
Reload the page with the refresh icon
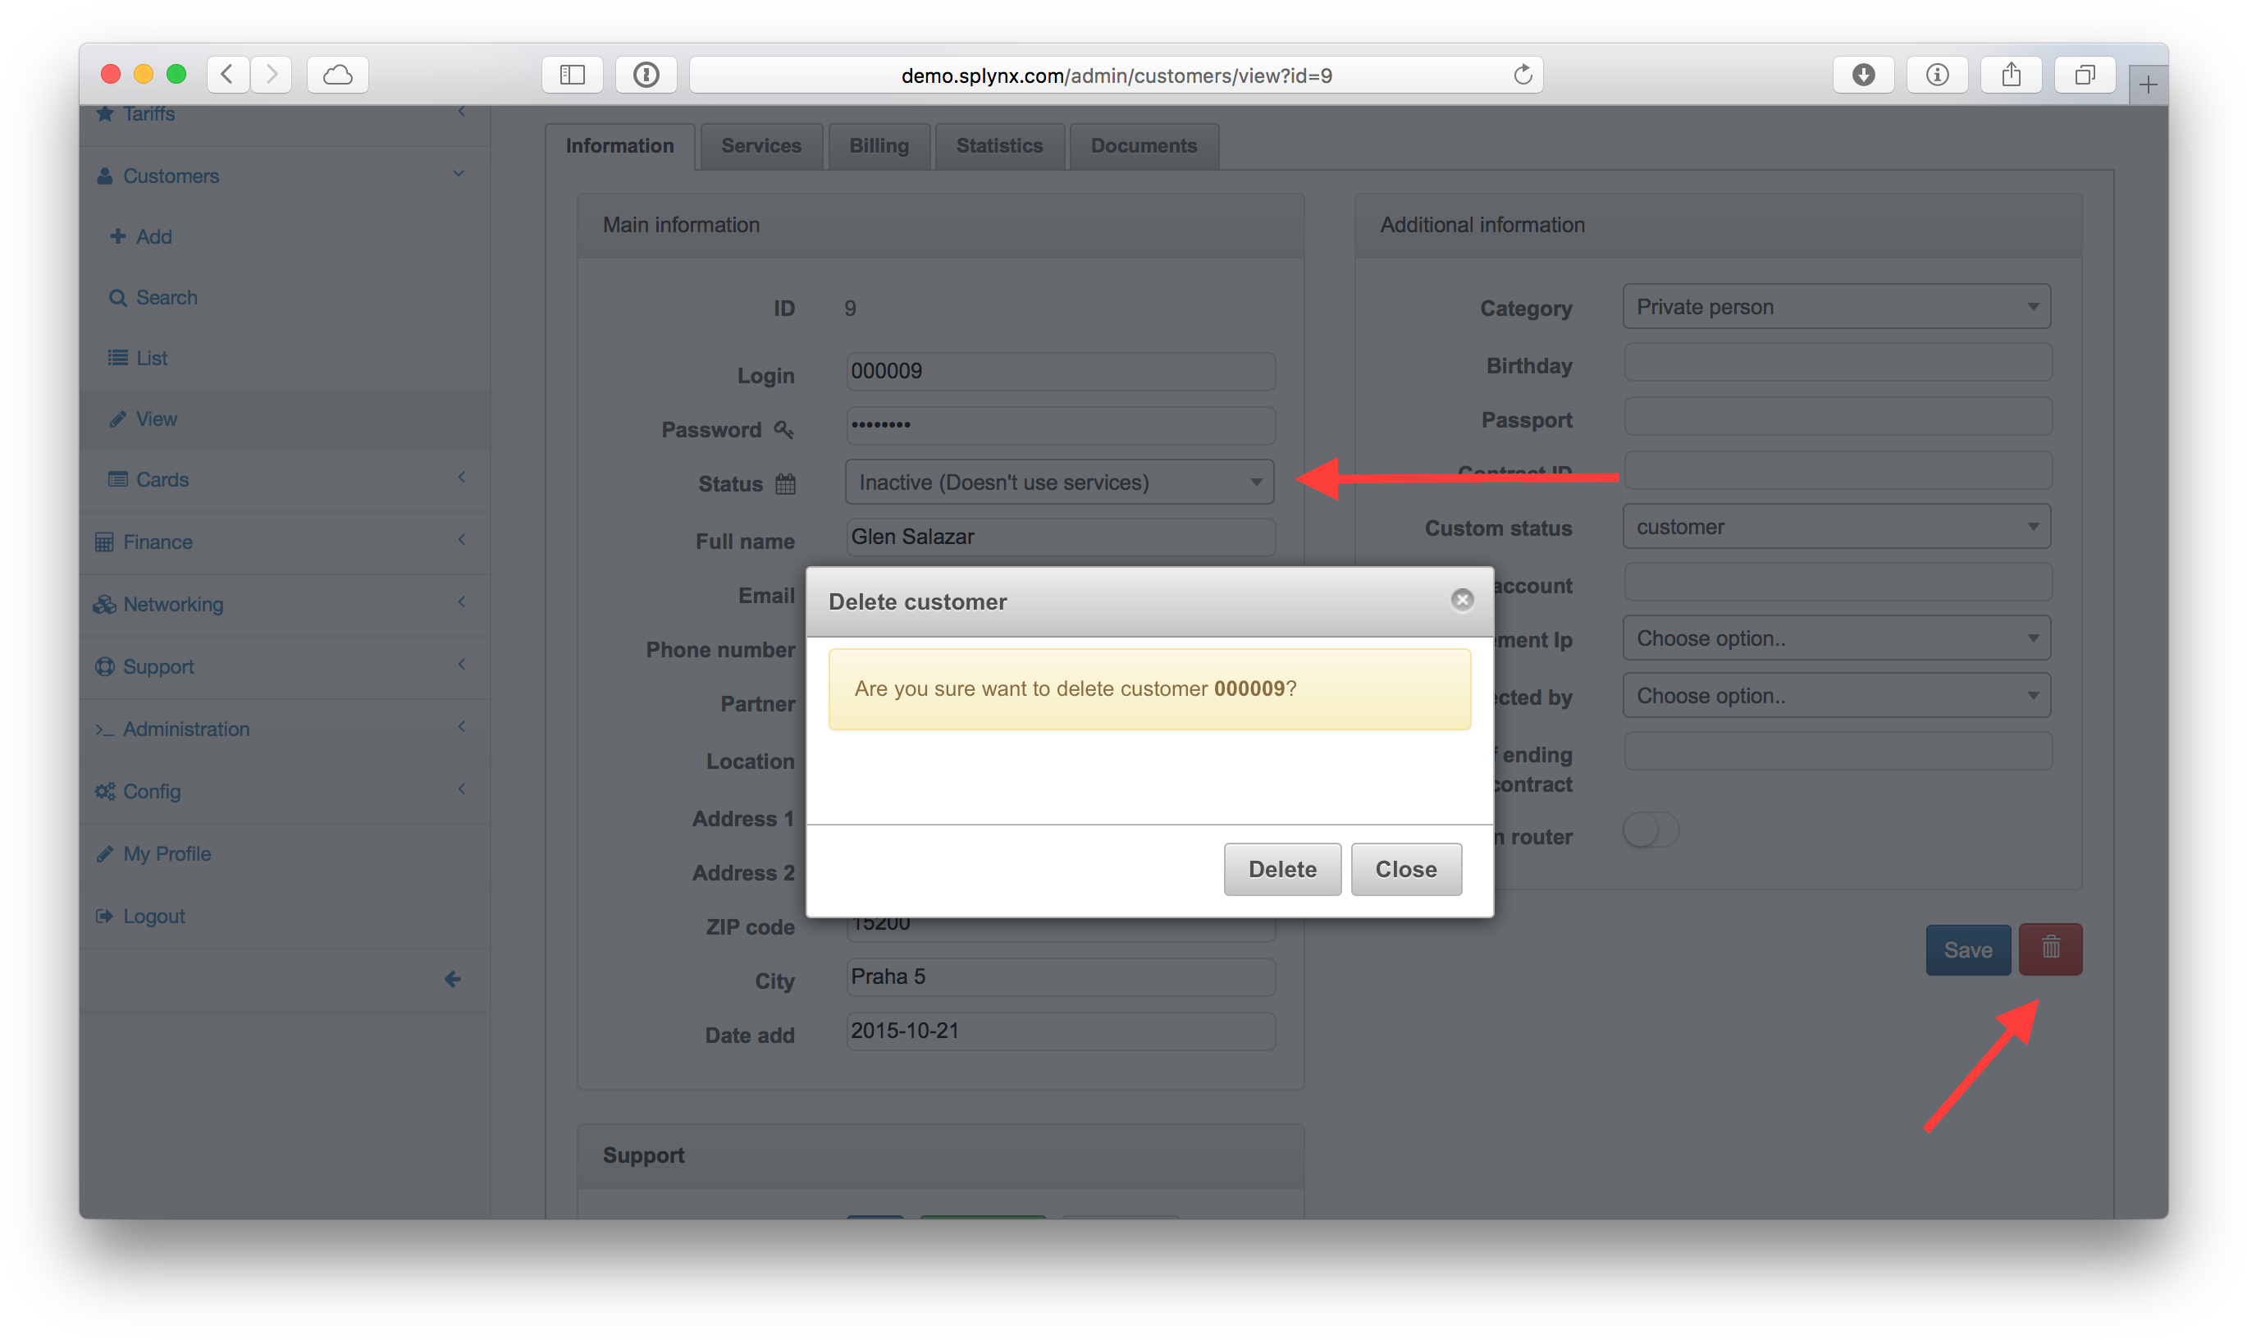pos(1523,74)
